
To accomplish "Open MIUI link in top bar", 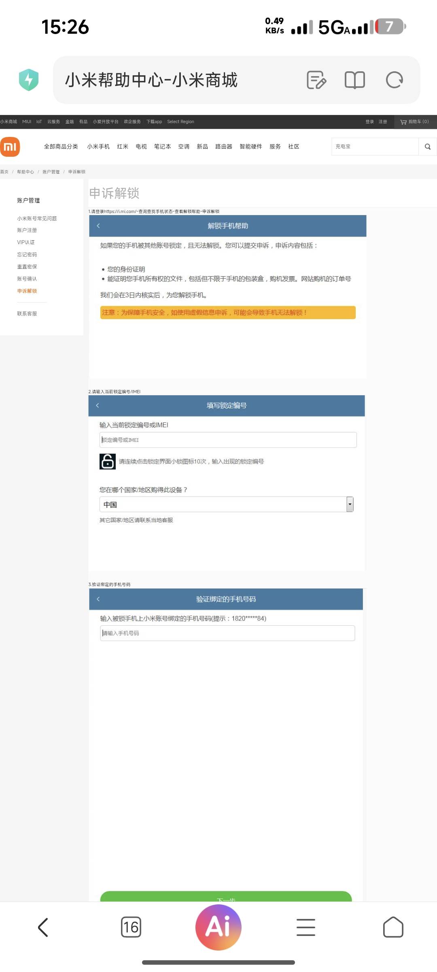I will click(27, 122).
